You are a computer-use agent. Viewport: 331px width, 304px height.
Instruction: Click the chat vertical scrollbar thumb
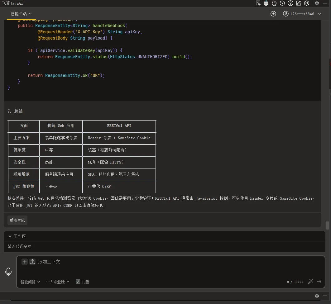click(x=327, y=225)
